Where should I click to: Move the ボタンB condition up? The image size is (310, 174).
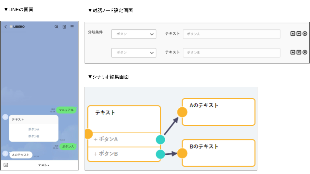[293, 52]
